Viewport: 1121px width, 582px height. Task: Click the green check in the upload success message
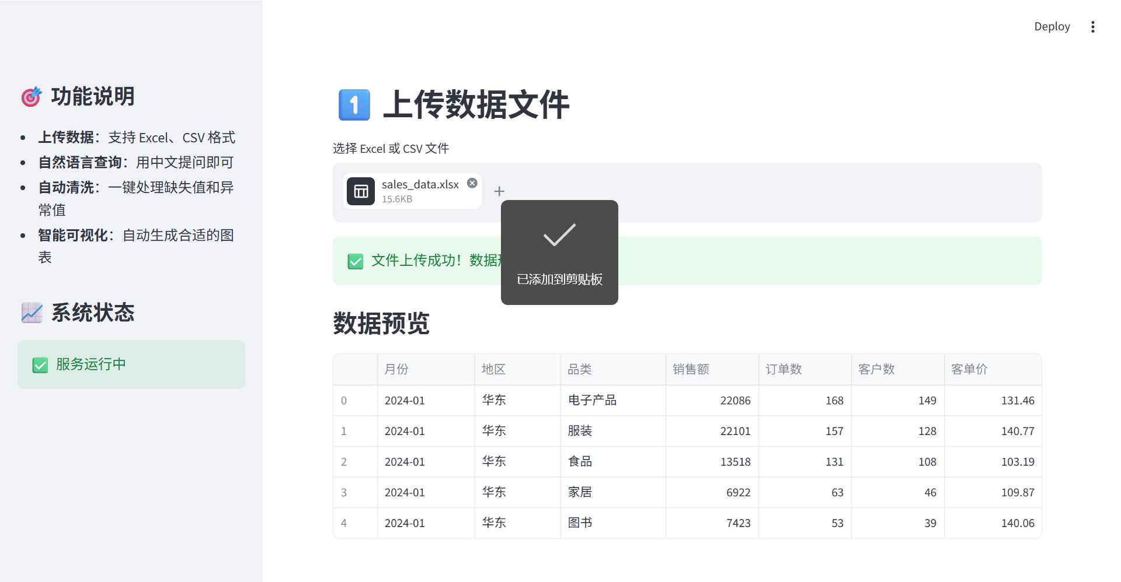pyautogui.click(x=355, y=261)
